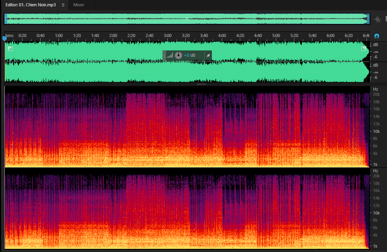387x252 pixels.
Task: Click the 6:20 mark on time ruler
Action: pos(349,35)
